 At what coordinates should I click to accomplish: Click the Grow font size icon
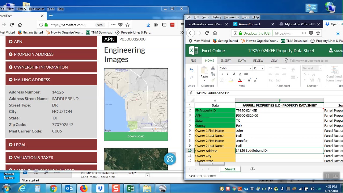(249, 80)
